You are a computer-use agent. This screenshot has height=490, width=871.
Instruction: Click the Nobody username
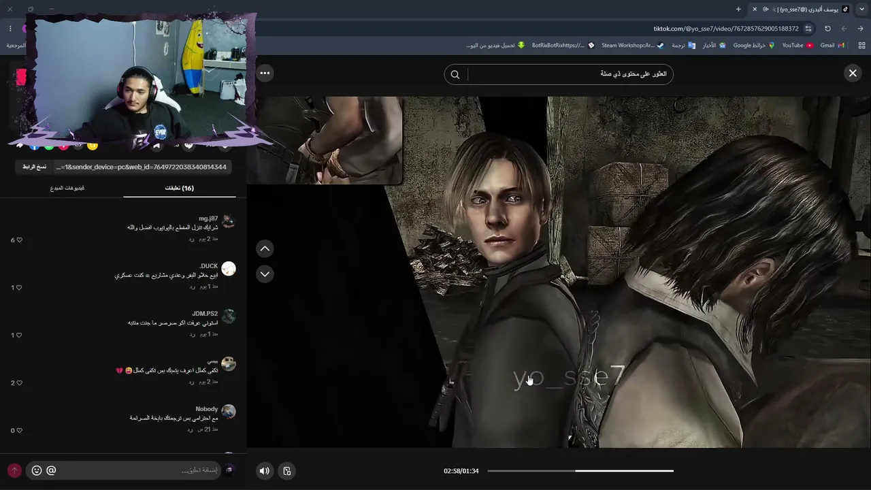coord(207,409)
